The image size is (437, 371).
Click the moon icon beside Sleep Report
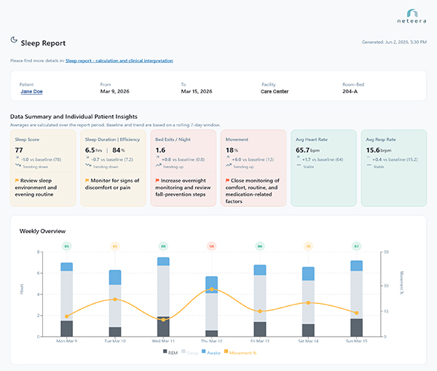tap(14, 40)
